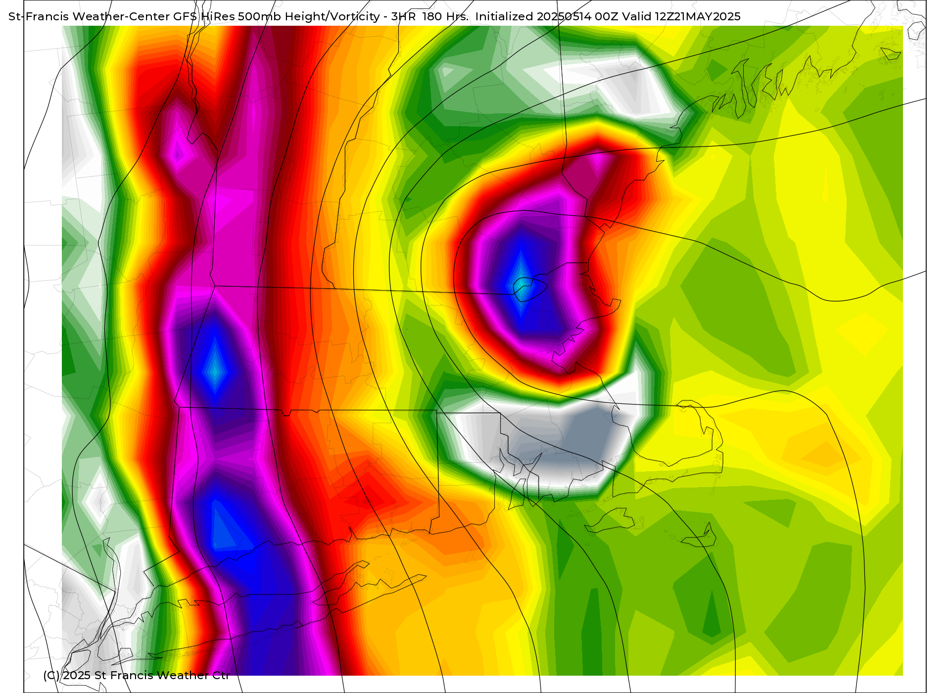Screen dimensions: 950x693
Task: Click the '(C) 2025 St Francis Weather Ctr' copyright text
Action: pos(137,675)
